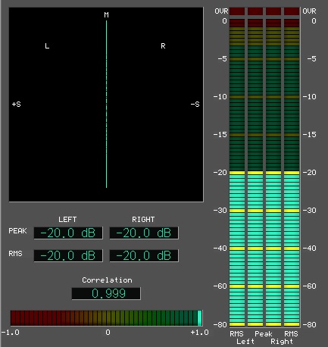The width and height of the screenshot is (328, 347).
Task: Click the 'Peak' label under the meters
Action: point(264,334)
